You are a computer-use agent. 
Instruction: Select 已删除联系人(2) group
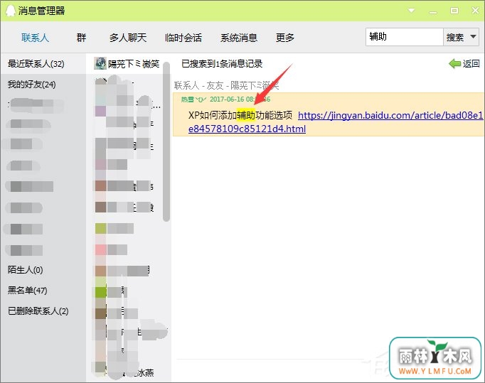pyautogui.click(x=43, y=311)
